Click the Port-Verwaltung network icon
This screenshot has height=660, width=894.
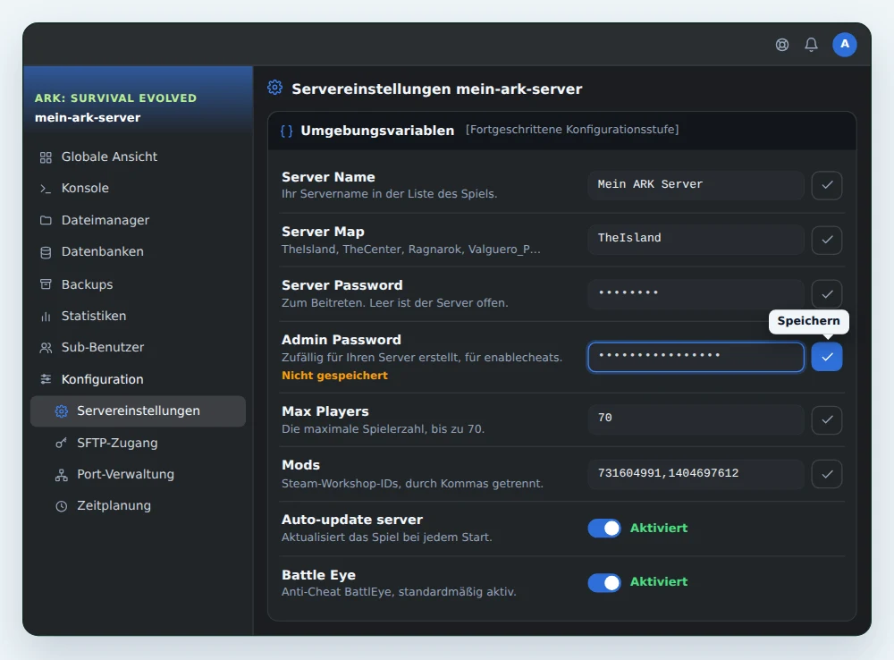pyautogui.click(x=62, y=475)
